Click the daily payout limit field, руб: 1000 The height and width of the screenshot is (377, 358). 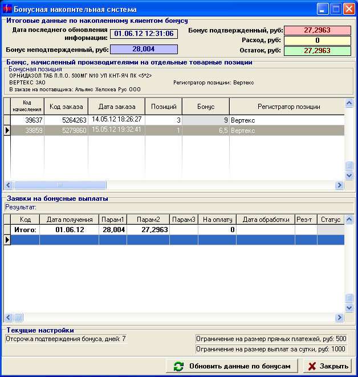[x=271, y=349]
